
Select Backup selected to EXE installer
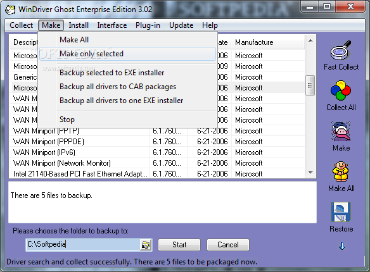(x=127, y=73)
